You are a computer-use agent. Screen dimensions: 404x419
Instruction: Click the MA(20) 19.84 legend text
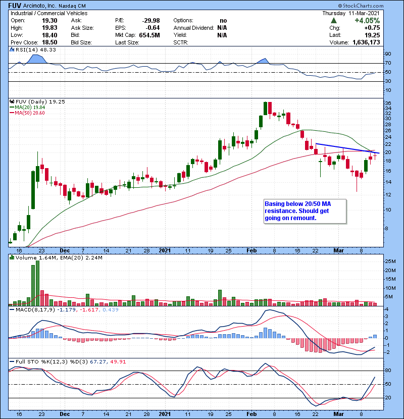tap(30, 108)
